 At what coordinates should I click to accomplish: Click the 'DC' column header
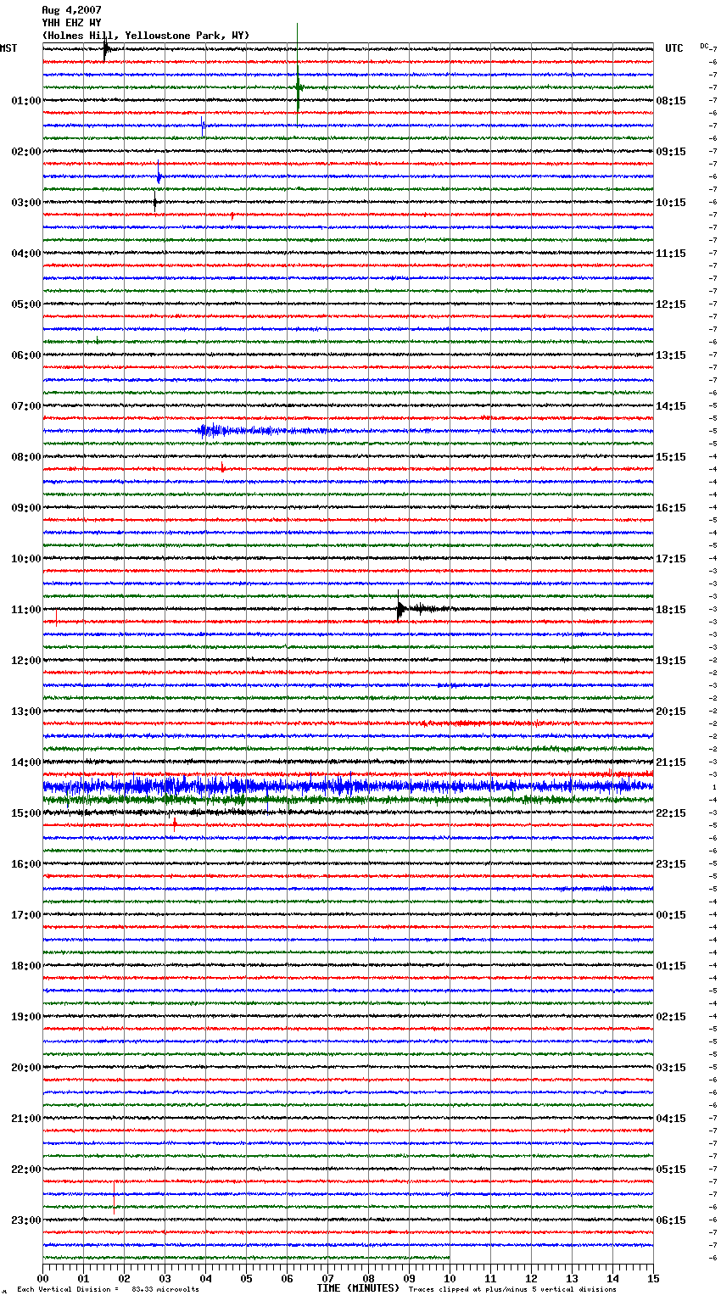click(704, 46)
